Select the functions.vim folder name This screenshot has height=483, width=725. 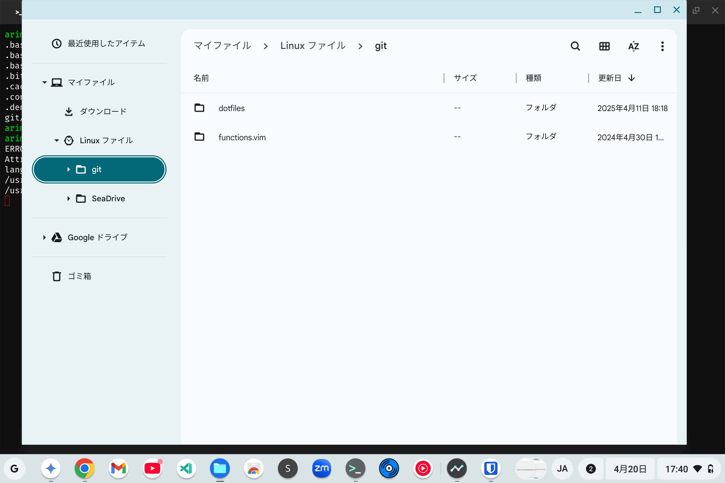[242, 138]
